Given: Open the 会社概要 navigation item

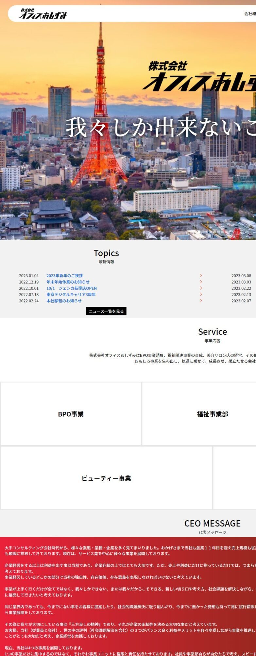Looking at the screenshot, I should 250,14.
